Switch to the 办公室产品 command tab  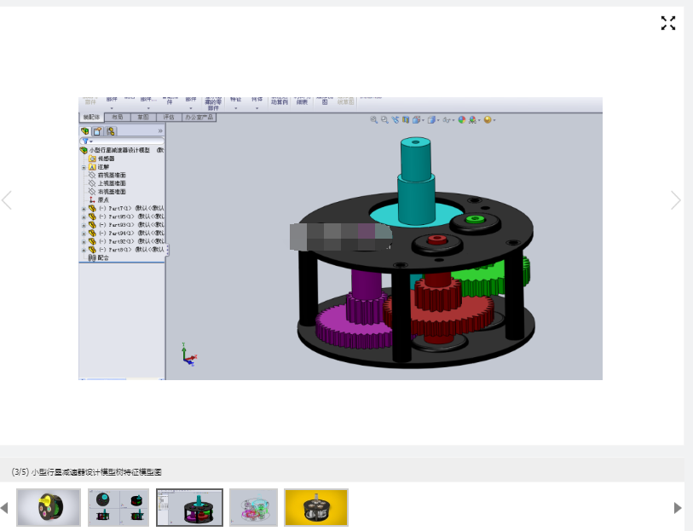[x=199, y=117]
